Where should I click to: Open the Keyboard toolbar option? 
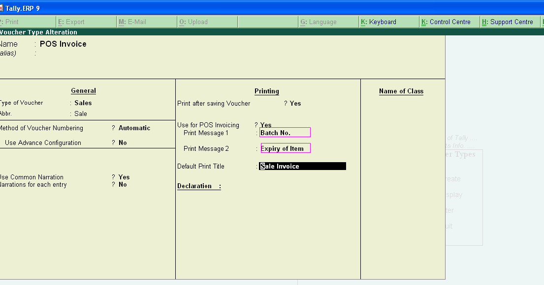coord(379,22)
